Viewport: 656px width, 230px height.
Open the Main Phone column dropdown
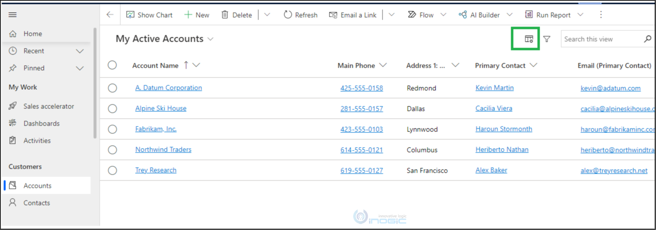[x=383, y=65]
